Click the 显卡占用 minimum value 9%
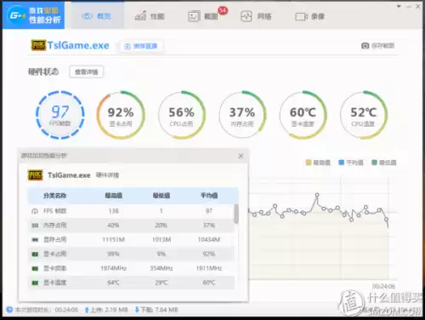 pyautogui.click(x=161, y=254)
